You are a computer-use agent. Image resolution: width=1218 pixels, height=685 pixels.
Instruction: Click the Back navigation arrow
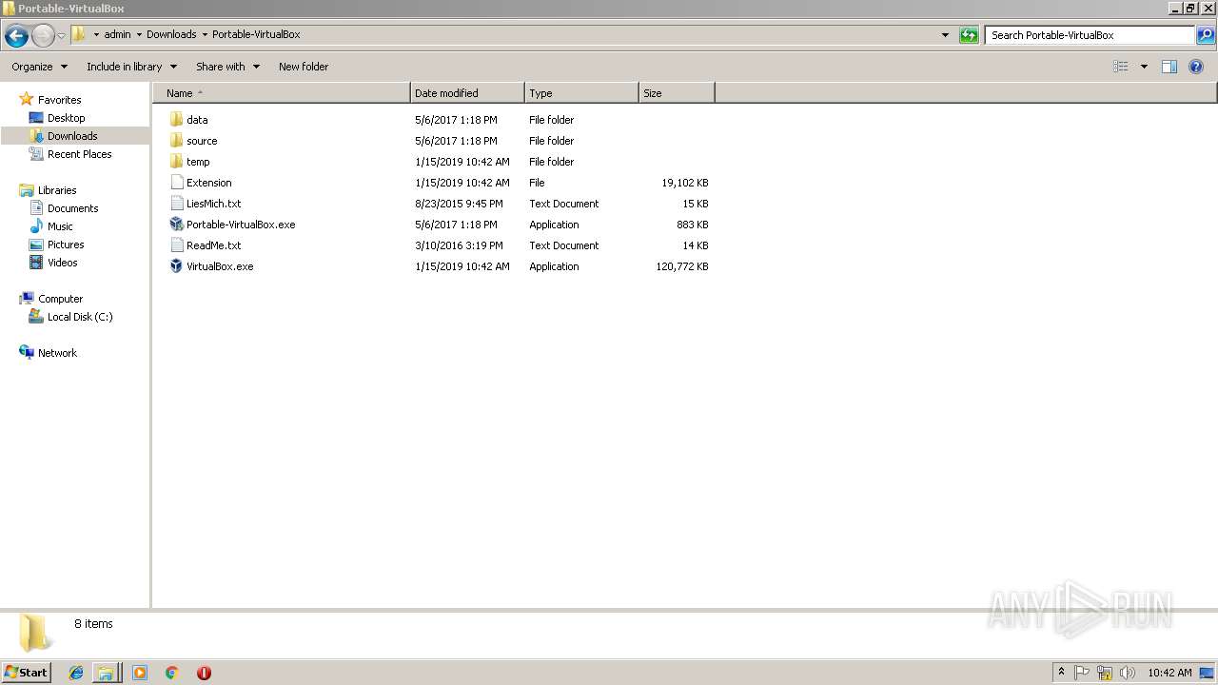point(16,36)
